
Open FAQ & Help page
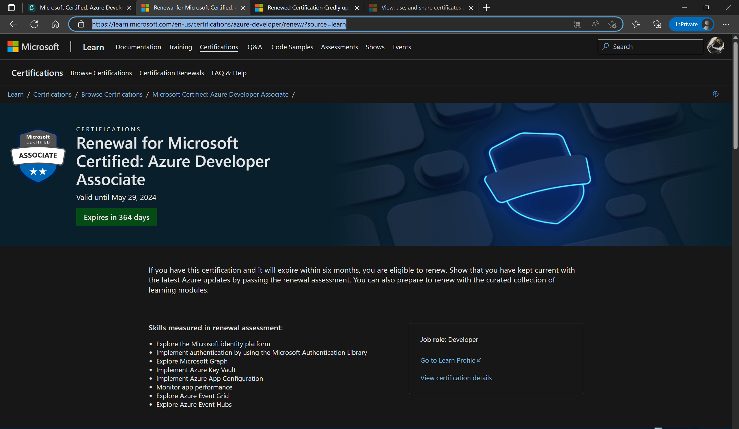pos(229,73)
